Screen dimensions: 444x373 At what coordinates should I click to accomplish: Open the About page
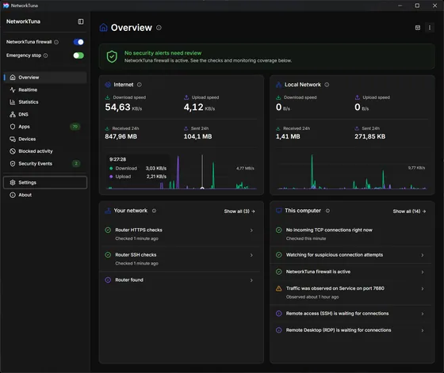click(x=45, y=195)
